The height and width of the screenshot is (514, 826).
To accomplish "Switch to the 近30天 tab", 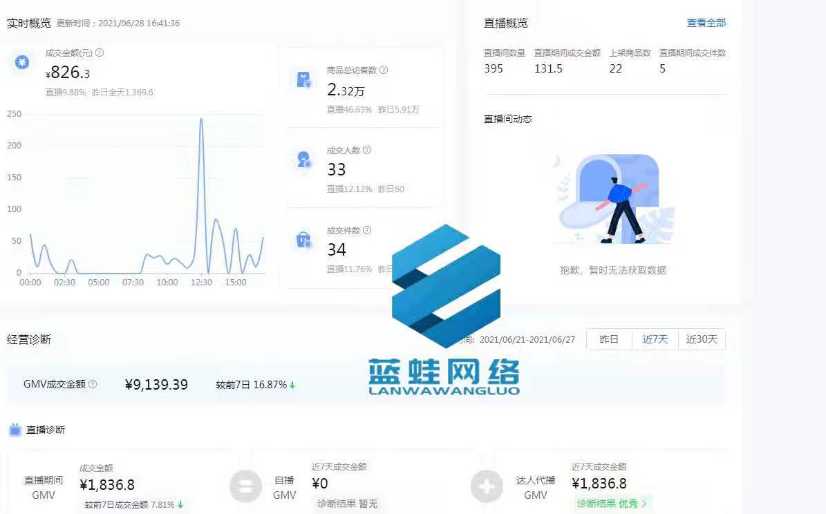I will pos(702,339).
